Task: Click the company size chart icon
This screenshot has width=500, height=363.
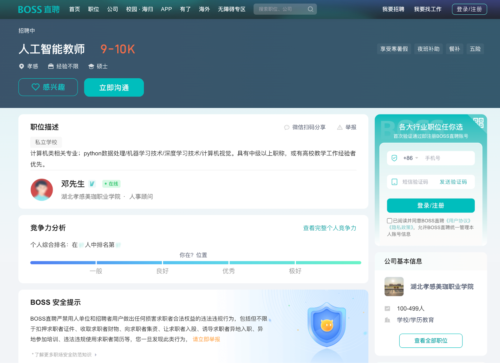Action: [x=387, y=308]
